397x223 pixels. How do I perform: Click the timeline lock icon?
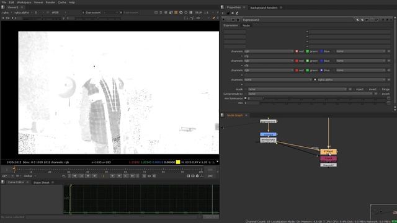197,176
